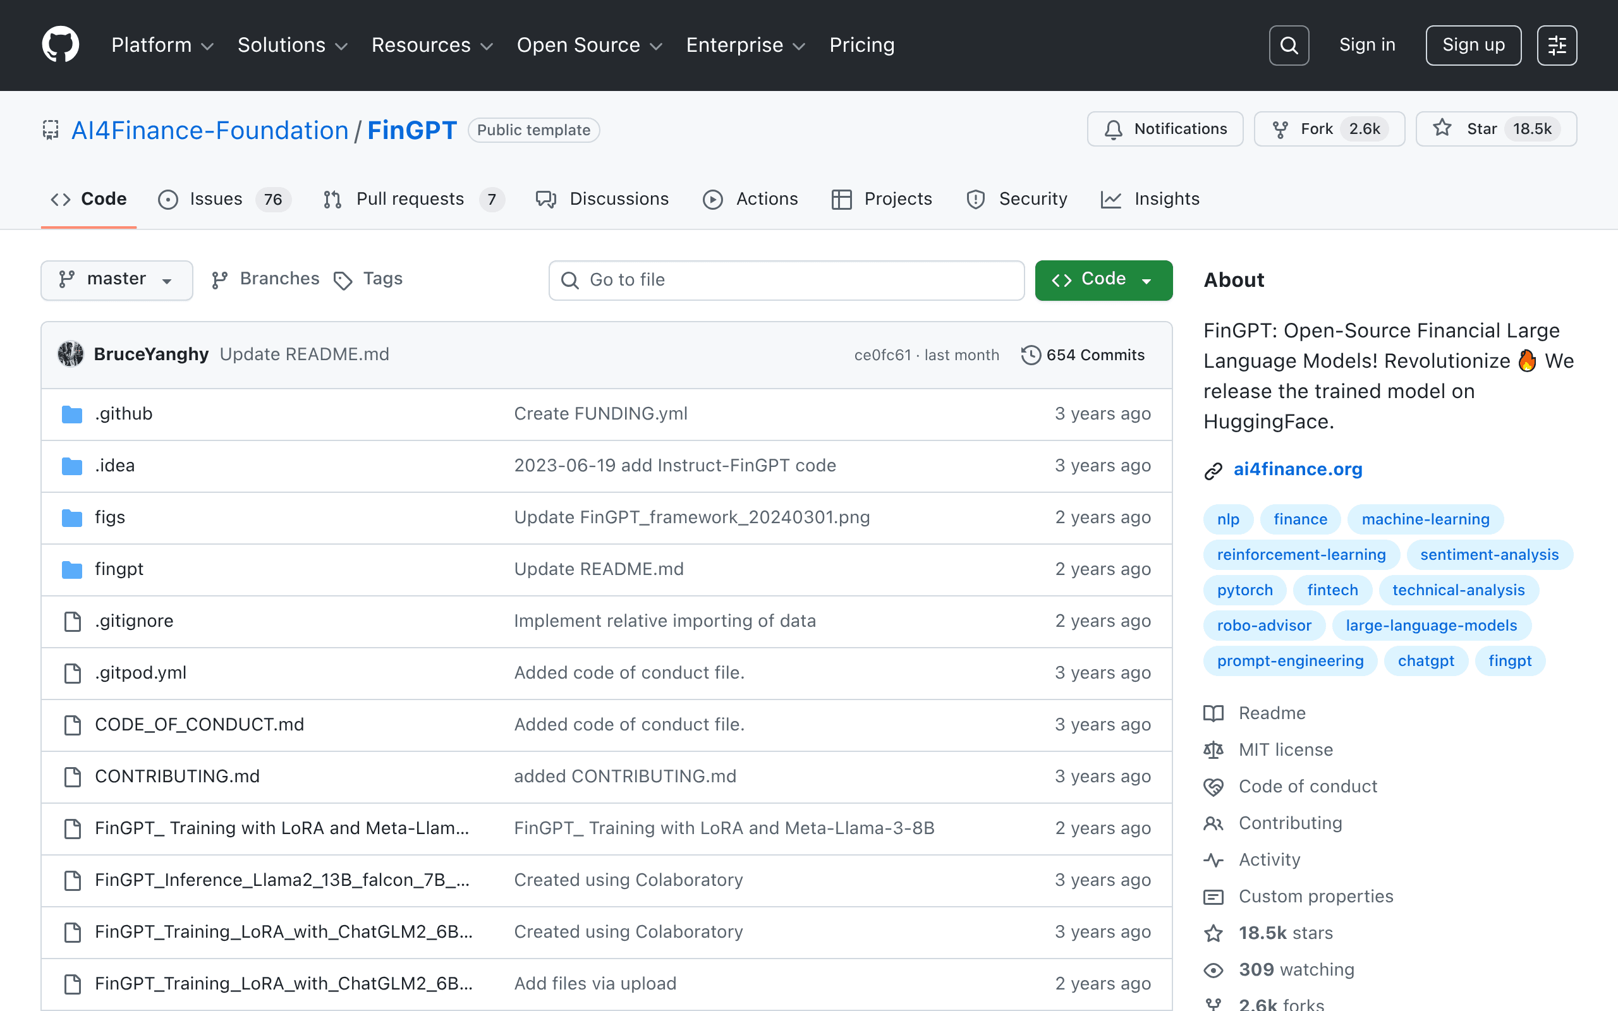Screen dimensions: 1618x1011
Task: Open the Discussions tab
Action: point(602,199)
